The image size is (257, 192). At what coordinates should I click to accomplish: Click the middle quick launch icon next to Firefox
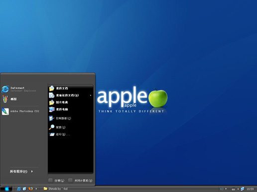(x=24, y=189)
